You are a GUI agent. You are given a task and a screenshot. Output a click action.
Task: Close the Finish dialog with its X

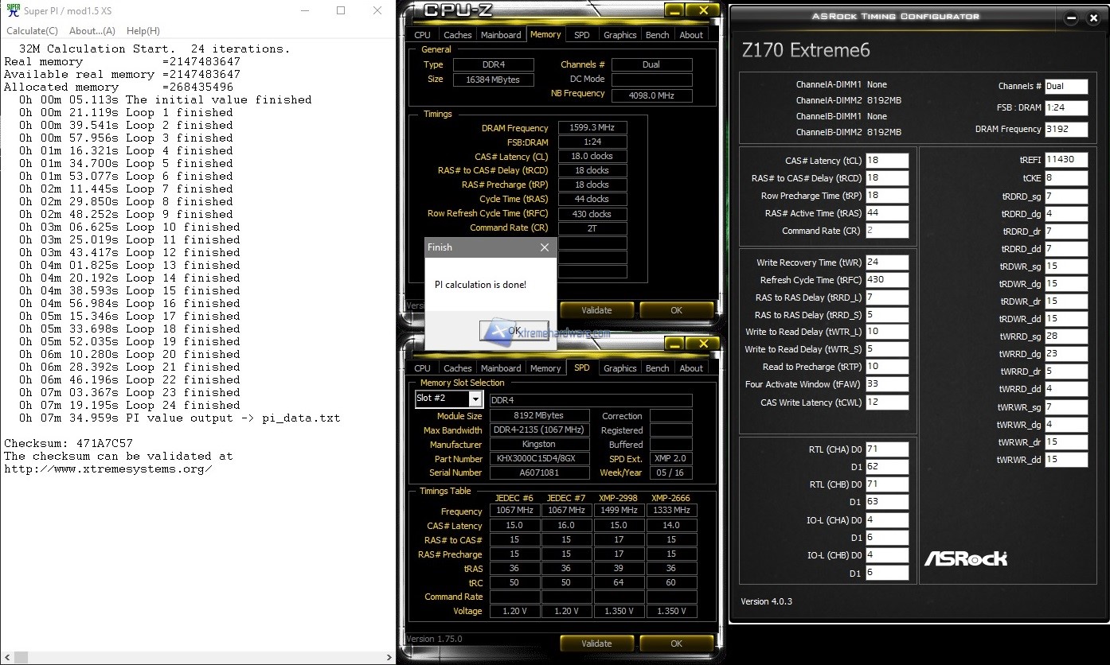545,247
